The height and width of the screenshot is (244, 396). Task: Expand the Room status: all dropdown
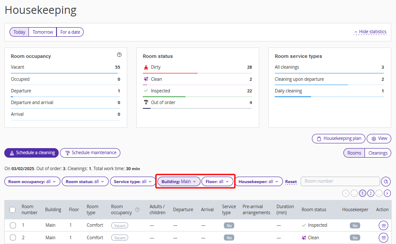coord(85,182)
